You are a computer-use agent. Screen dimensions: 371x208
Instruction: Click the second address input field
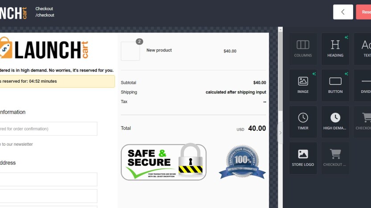[x=48, y=196]
